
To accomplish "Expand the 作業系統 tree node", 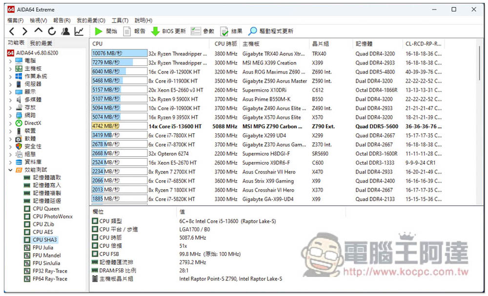I will point(10,76).
